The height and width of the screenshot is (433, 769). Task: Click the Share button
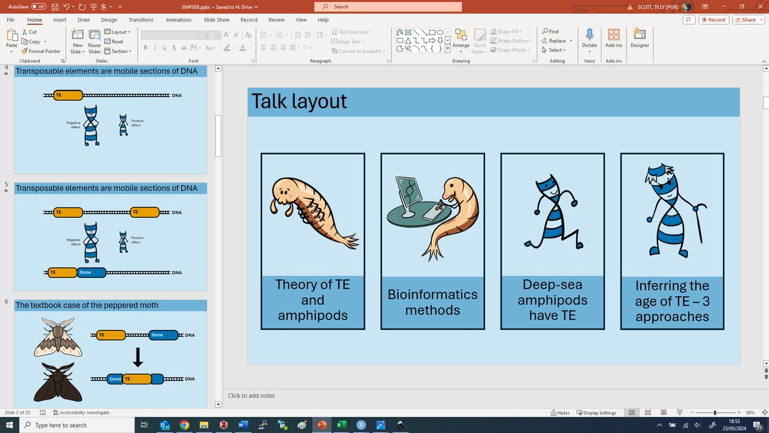click(748, 20)
